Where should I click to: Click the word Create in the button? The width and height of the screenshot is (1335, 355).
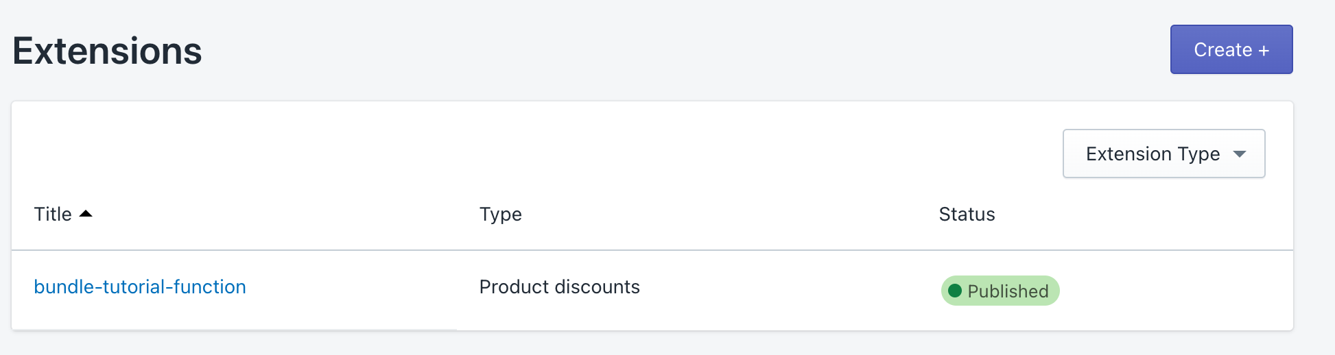pyautogui.click(x=1222, y=50)
